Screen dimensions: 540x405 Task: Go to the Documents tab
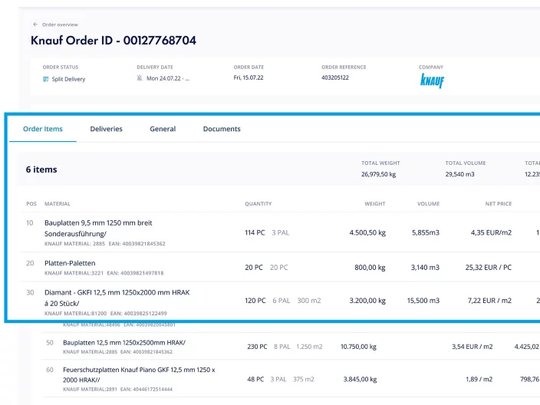click(x=222, y=129)
